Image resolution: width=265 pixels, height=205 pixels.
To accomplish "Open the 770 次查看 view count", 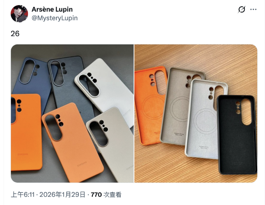I will [x=106, y=195].
